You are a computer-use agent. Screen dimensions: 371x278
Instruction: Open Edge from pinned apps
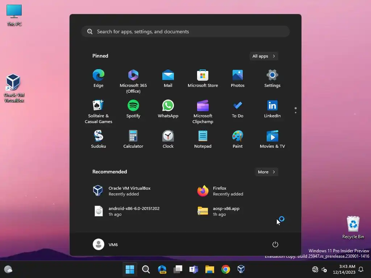[99, 79]
